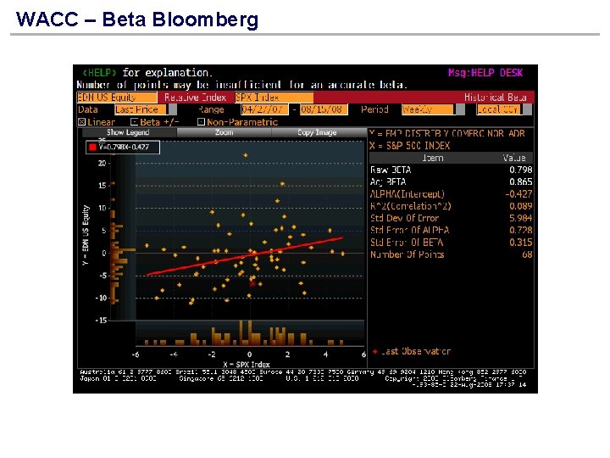Click the X = S&P 500 INDEX label
610x458 pixels.
click(410, 146)
